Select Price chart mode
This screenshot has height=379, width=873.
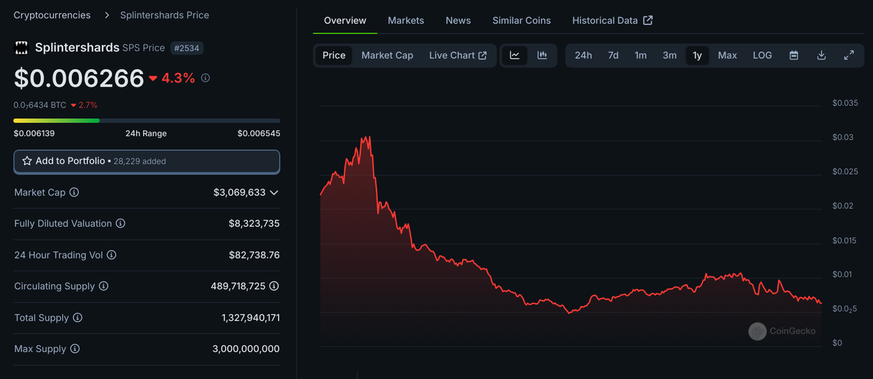[334, 55]
